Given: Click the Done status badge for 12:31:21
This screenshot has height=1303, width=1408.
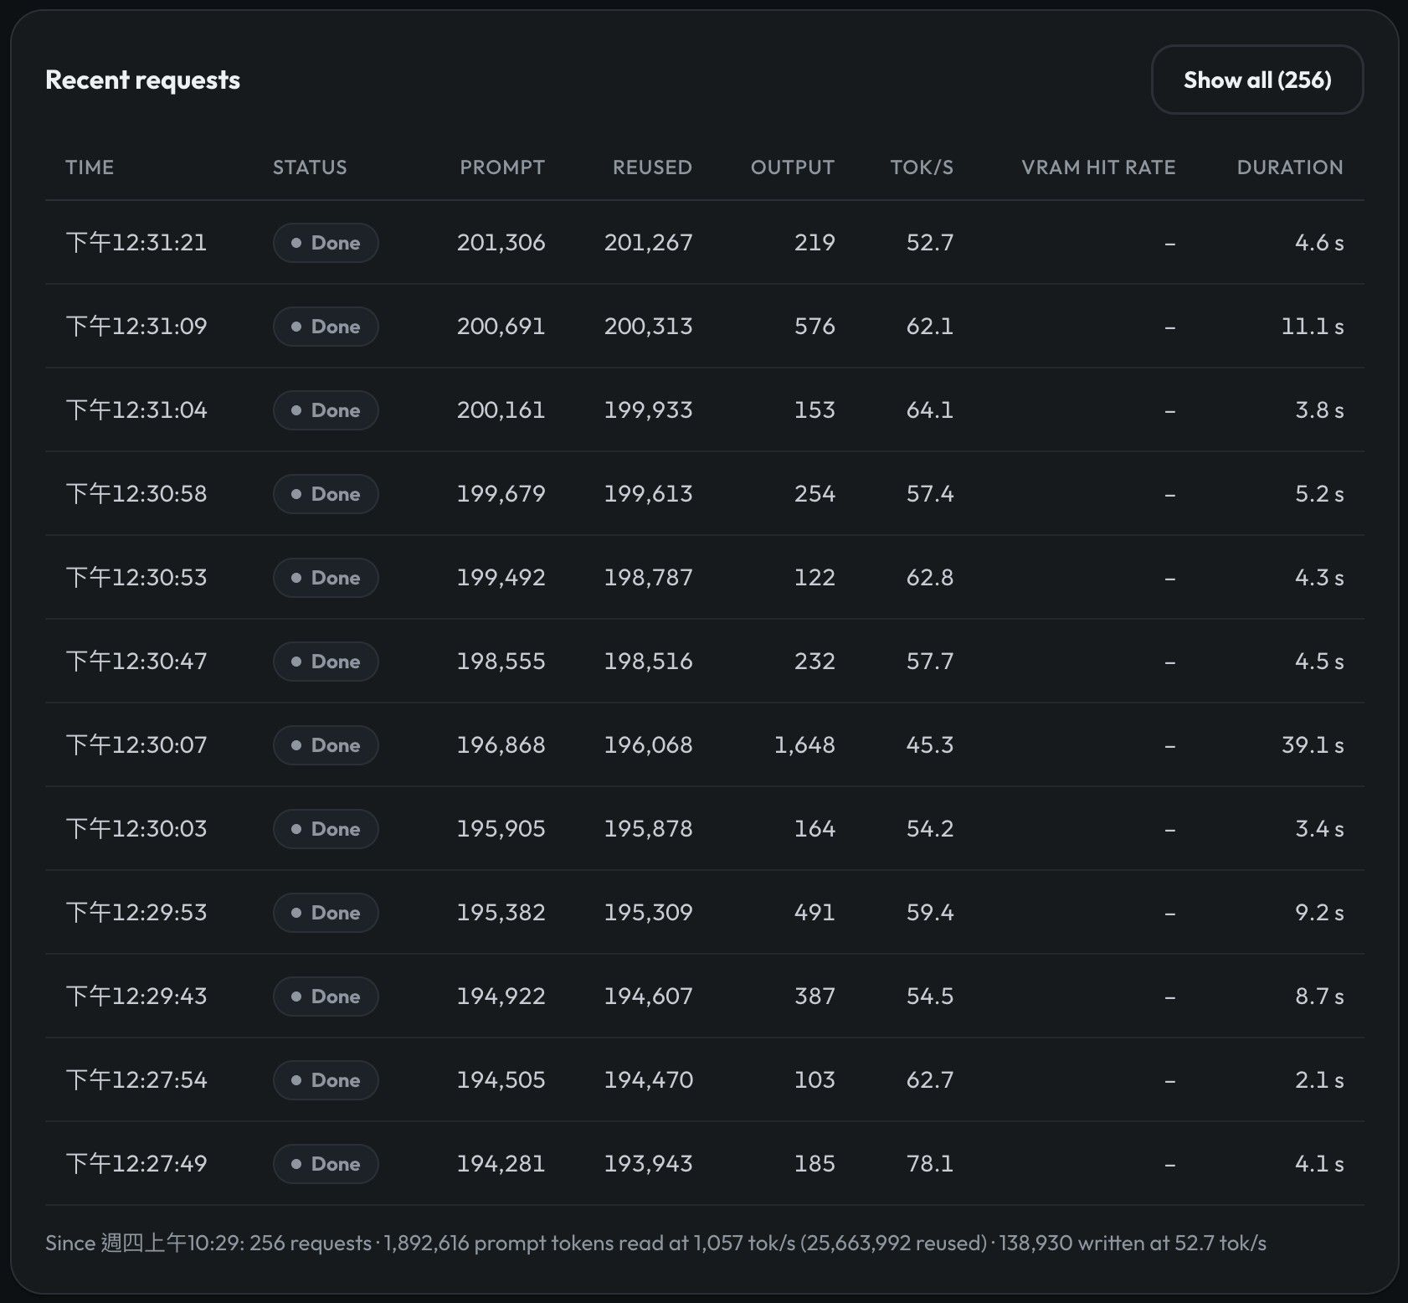Looking at the screenshot, I should tap(326, 243).
